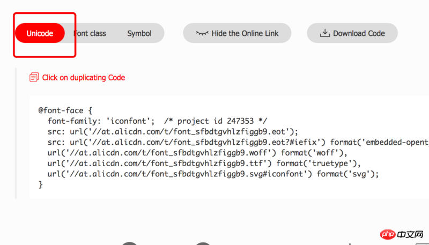This screenshot has width=429, height=245.
Task: Open the Symbol tab
Action: (139, 33)
